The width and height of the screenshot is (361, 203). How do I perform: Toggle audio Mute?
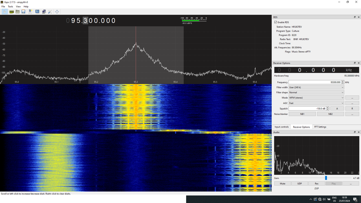click(x=283, y=184)
